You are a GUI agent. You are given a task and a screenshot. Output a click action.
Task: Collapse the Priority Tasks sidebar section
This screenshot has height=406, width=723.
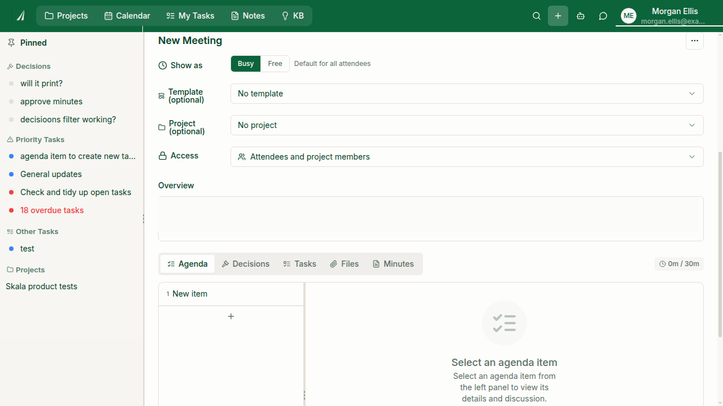[x=40, y=140]
